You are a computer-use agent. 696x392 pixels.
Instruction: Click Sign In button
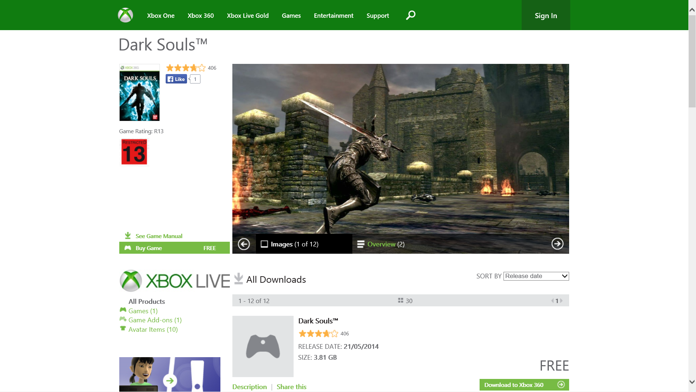pyautogui.click(x=546, y=15)
